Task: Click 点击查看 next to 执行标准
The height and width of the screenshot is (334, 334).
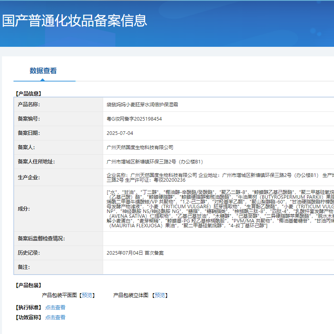Action: pos(55,307)
